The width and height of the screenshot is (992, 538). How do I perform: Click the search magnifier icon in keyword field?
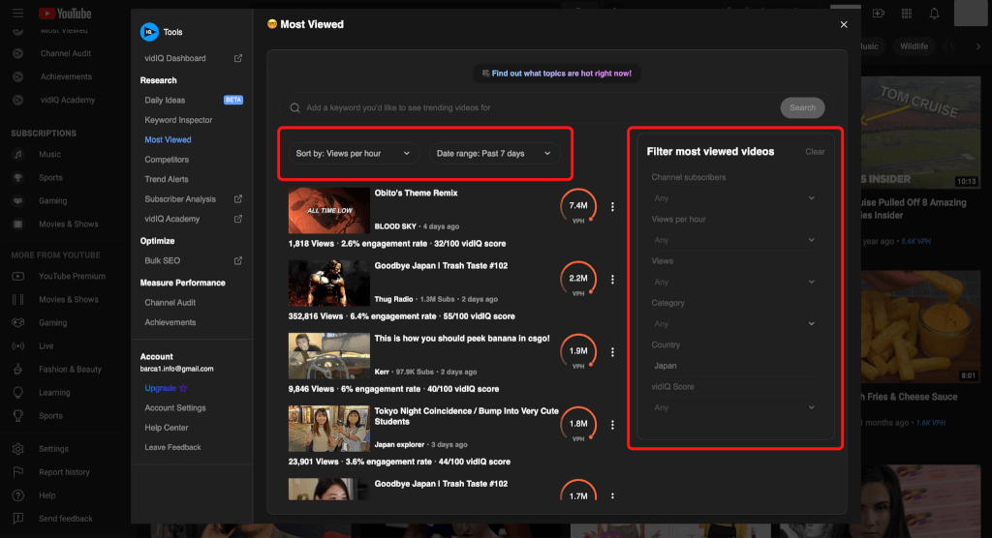point(294,108)
